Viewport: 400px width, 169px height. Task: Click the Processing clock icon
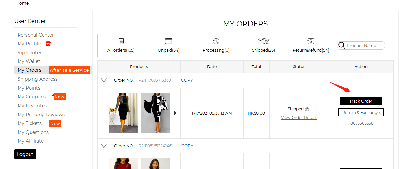click(216, 41)
